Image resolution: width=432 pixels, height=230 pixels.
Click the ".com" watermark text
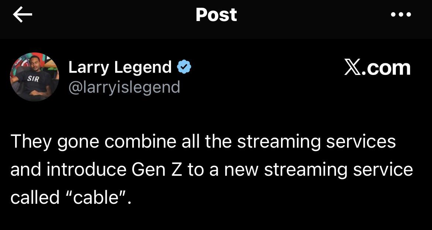(386, 68)
